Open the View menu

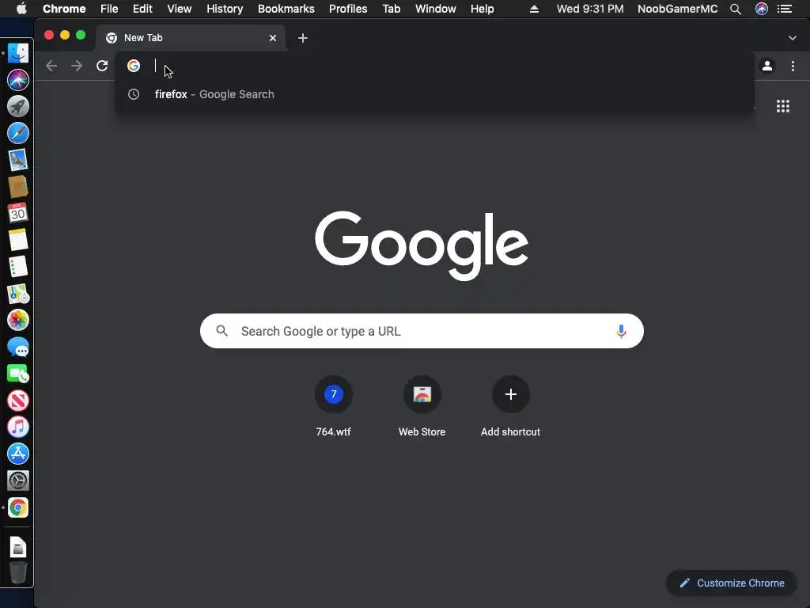pos(180,9)
